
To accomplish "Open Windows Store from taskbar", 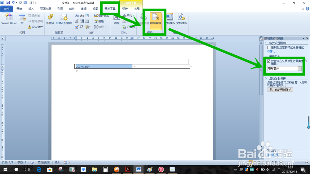I will point(50,169).
